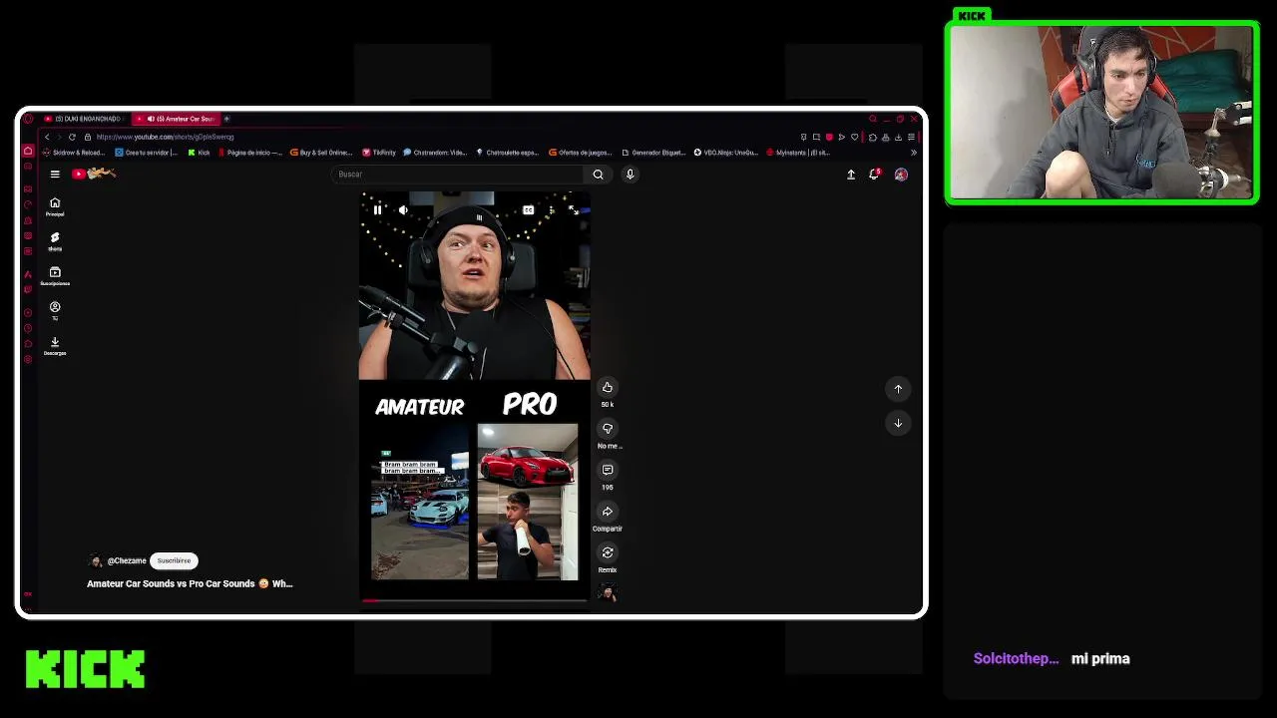Screen dimensions: 1277x718
Task: Switch to the DUKI ENGANCHADO tab
Action: point(84,119)
